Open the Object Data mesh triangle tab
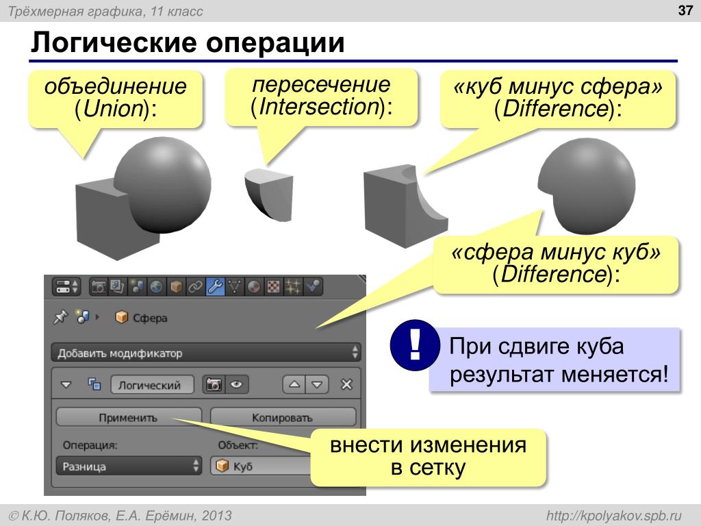Screen dimensions: 701x526 [x=234, y=287]
